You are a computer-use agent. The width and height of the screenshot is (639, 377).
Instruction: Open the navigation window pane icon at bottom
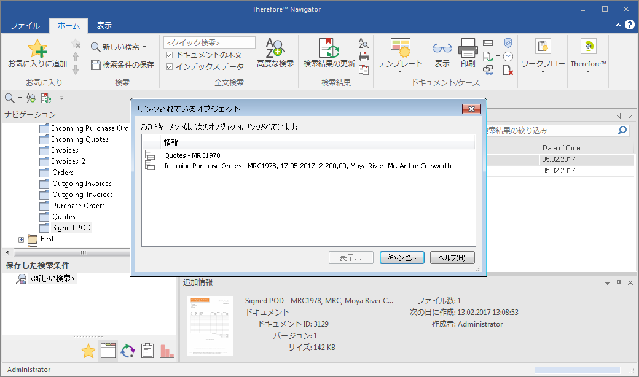pyautogui.click(x=108, y=351)
